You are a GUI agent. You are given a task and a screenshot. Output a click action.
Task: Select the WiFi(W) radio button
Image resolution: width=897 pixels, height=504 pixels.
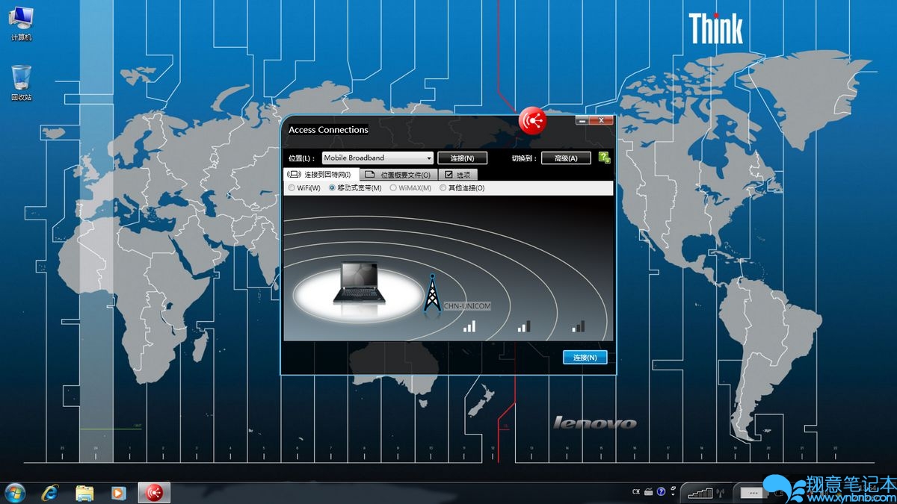[x=292, y=188]
